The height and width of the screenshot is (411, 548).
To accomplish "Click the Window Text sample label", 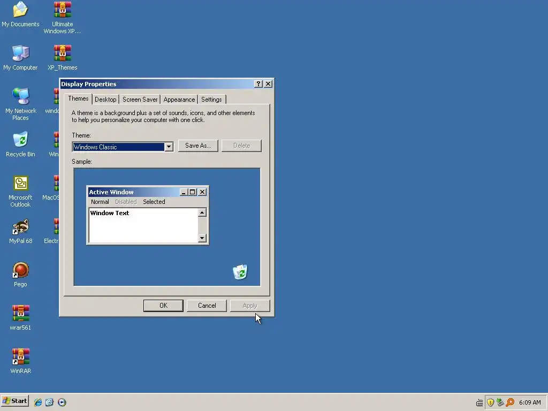I will coord(109,213).
